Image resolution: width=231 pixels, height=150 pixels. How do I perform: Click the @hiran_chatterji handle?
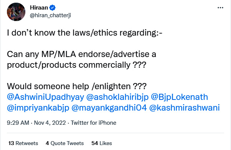[50, 15]
